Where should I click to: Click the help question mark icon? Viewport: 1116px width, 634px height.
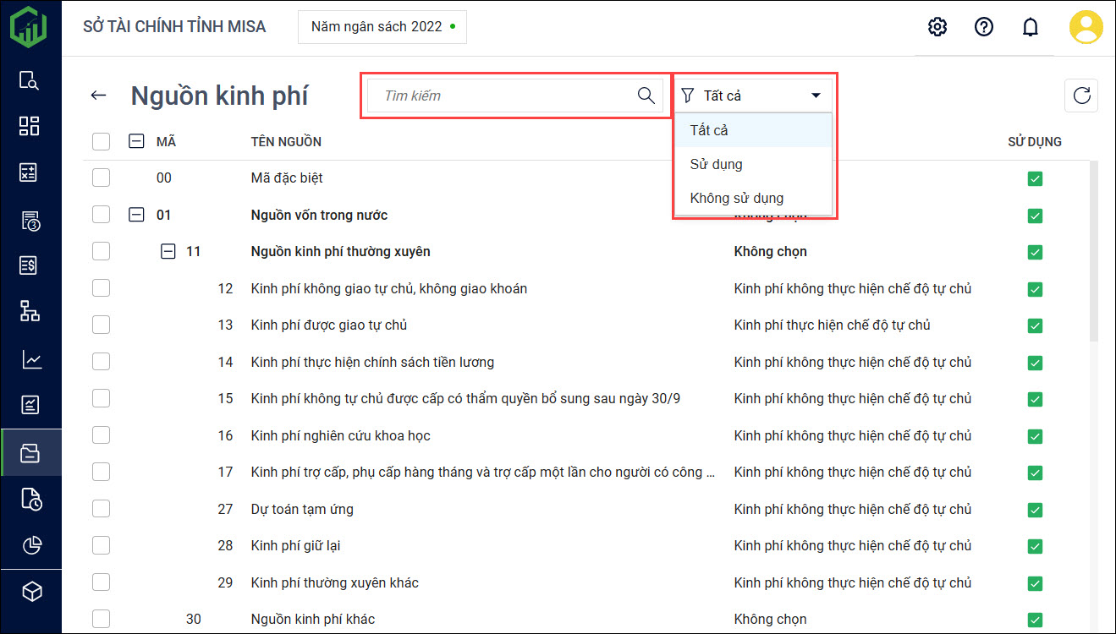(x=983, y=27)
